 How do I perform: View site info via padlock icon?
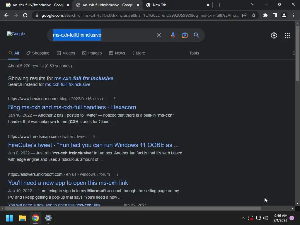tap(37, 15)
